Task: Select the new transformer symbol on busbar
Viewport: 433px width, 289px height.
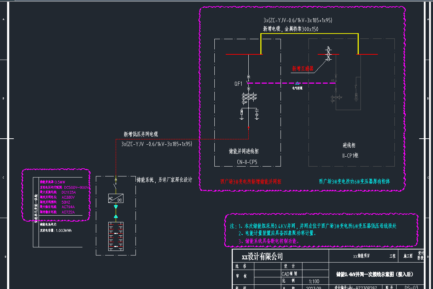Action: click(x=328, y=54)
